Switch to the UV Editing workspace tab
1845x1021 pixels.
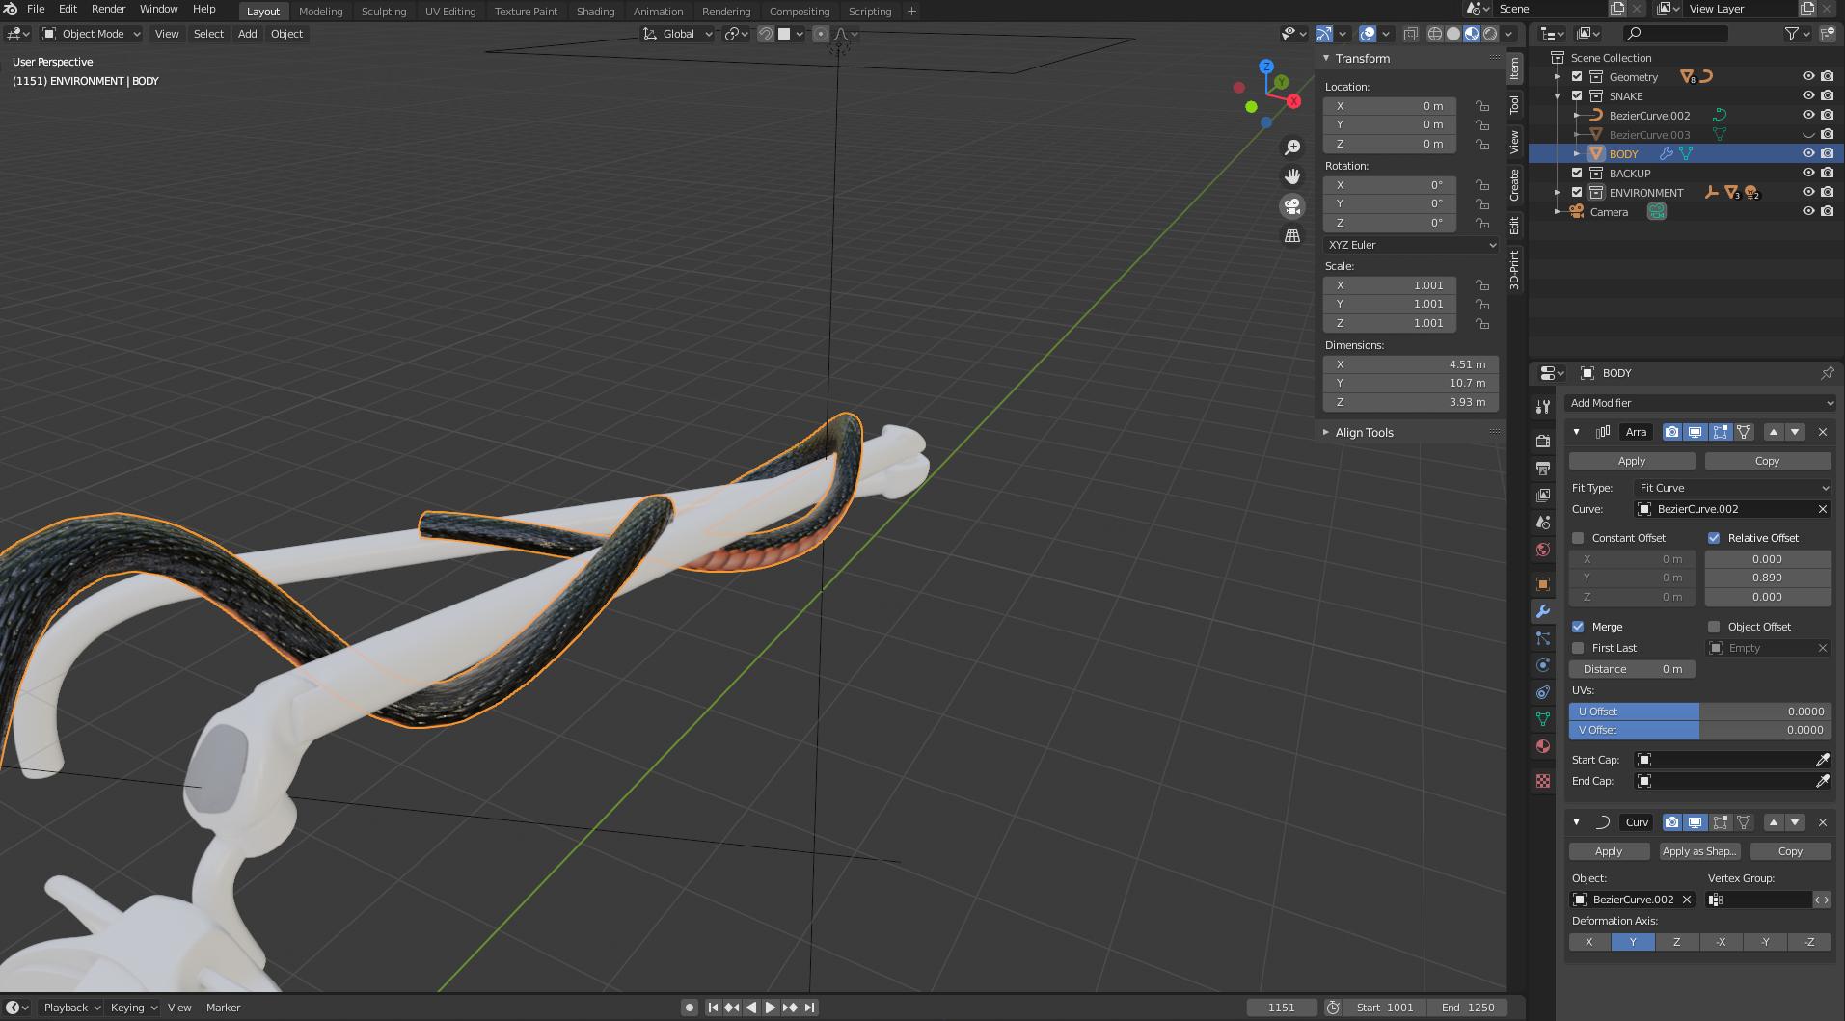click(x=450, y=12)
